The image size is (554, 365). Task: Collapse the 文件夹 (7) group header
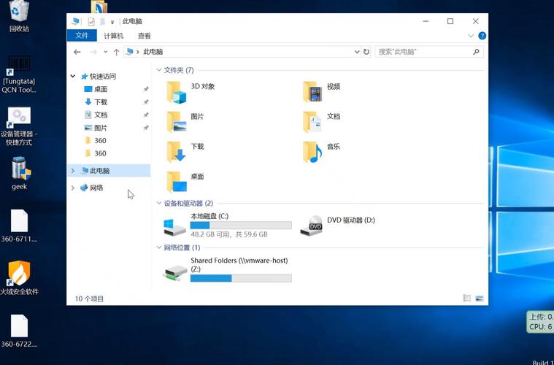(x=158, y=70)
